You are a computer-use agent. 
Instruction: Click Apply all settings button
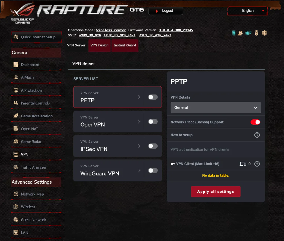pos(216,192)
